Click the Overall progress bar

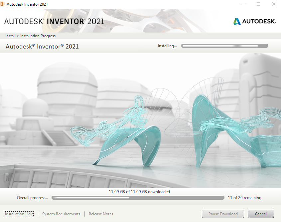[x=138, y=197]
